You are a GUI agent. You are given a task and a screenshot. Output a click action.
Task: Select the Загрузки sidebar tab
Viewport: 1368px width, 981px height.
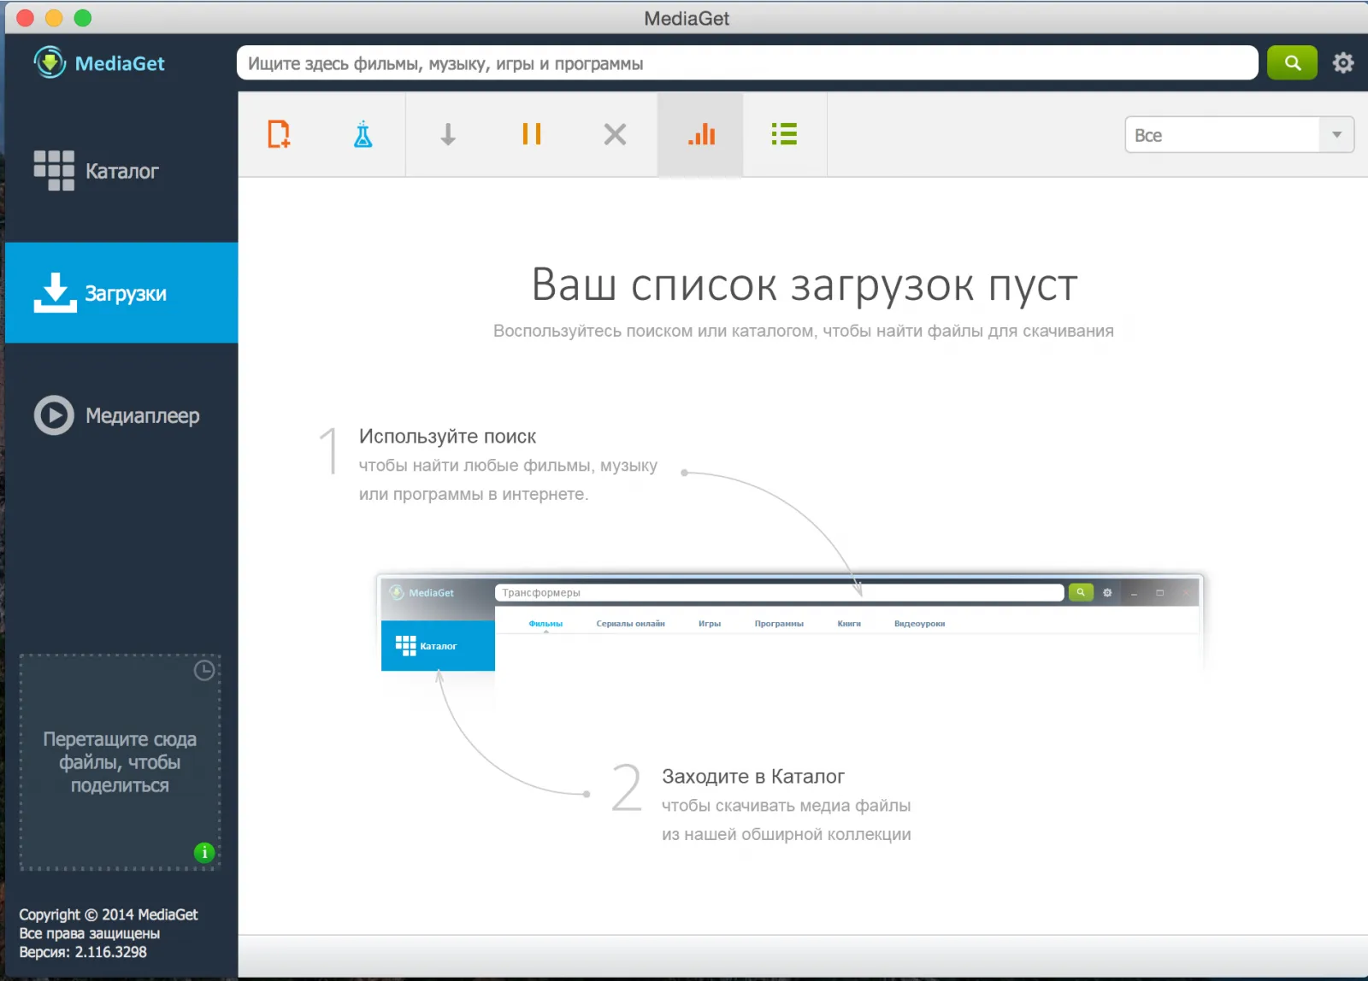tap(121, 293)
